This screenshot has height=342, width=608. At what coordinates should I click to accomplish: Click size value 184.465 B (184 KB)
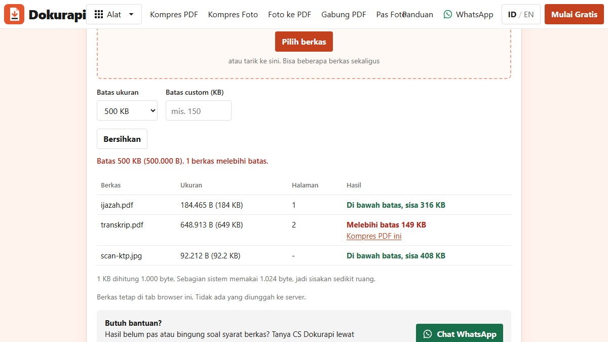tap(212, 205)
